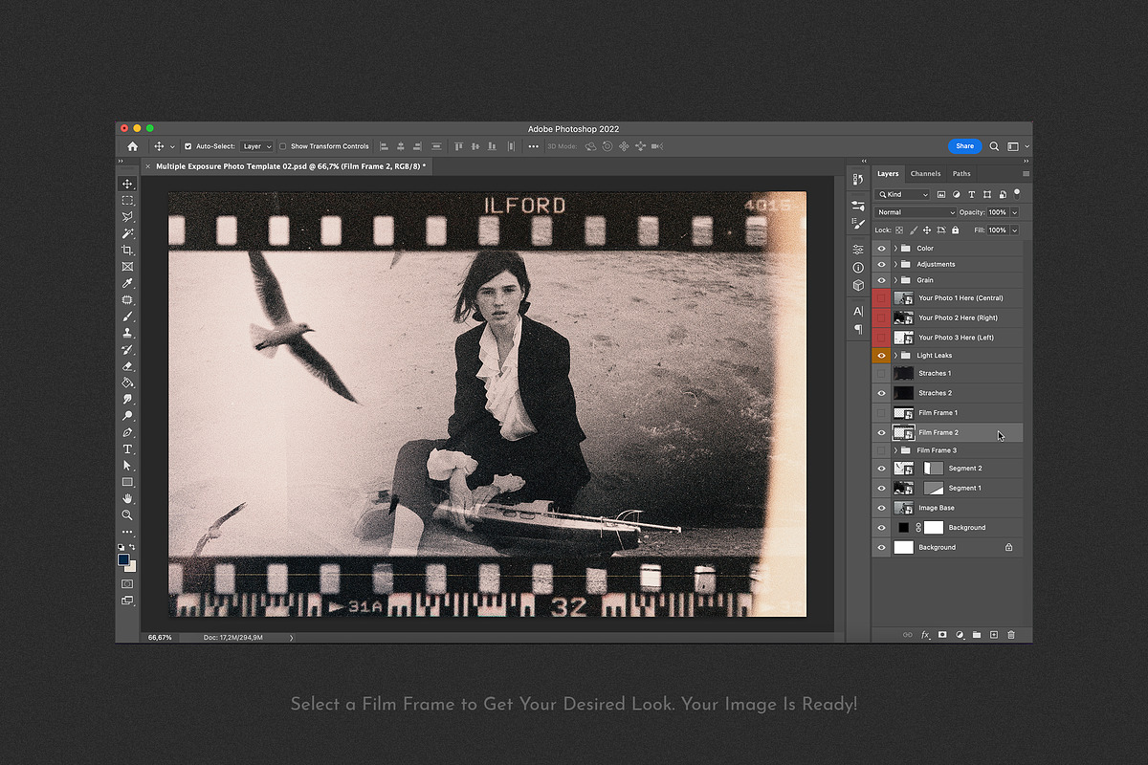Switch to the Channels tab
The image size is (1148, 765).
click(x=925, y=174)
